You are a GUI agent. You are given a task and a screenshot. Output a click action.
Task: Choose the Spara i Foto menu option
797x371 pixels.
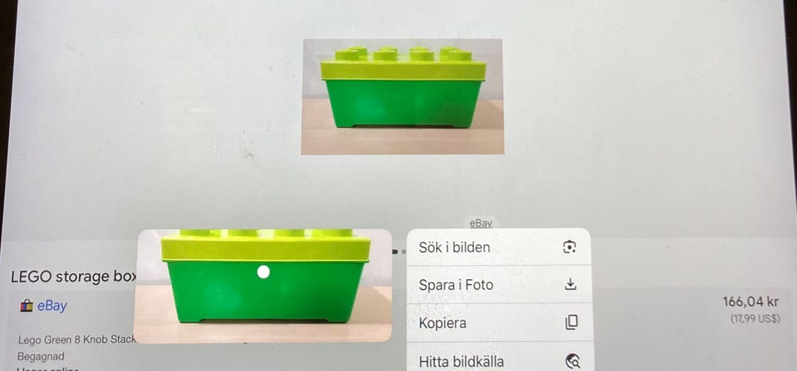tap(499, 284)
